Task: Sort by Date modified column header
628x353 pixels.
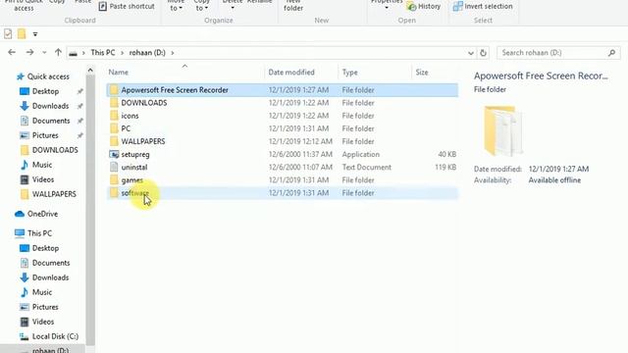Action: (291, 72)
